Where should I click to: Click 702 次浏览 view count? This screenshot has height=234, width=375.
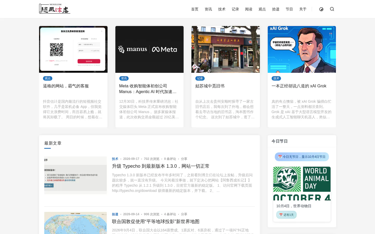152,159
